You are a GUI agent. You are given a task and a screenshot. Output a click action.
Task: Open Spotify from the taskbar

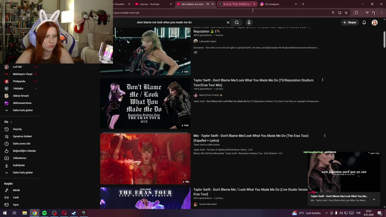pos(44,213)
